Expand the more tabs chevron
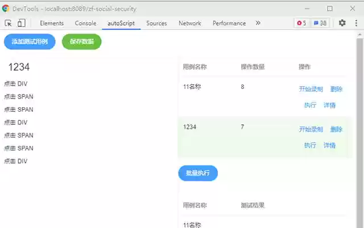 [x=258, y=23]
